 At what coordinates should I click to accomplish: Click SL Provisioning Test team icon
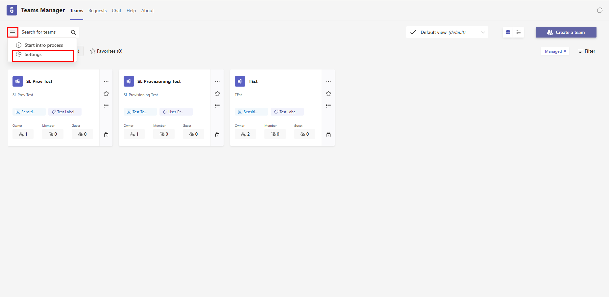129,81
